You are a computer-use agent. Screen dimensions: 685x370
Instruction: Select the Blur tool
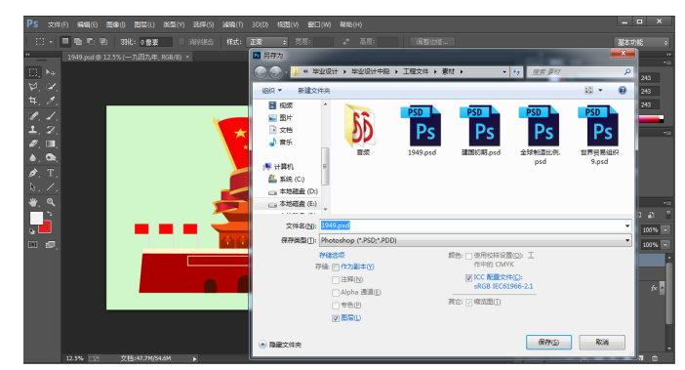pyautogui.click(x=33, y=158)
